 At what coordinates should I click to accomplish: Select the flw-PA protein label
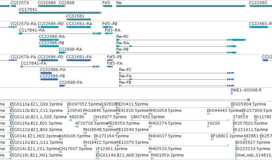coord(125,76)
